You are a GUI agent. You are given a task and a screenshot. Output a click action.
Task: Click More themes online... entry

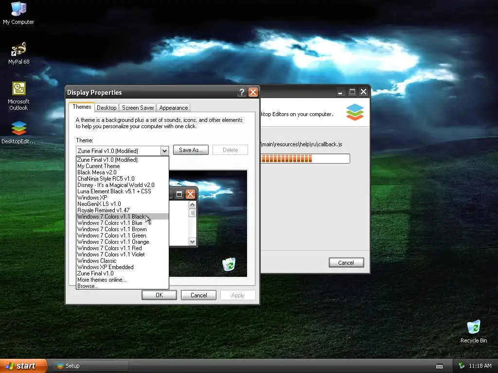(122, 280)
